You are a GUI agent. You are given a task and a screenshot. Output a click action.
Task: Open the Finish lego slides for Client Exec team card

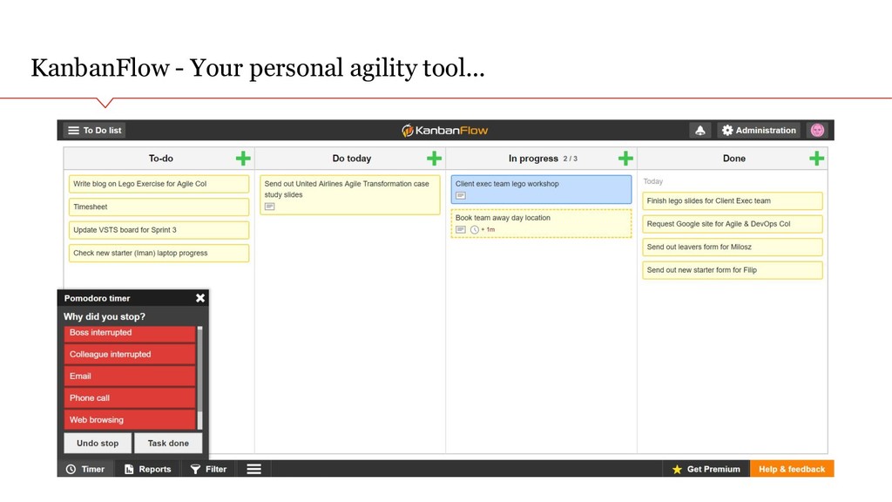click(732, 201)
